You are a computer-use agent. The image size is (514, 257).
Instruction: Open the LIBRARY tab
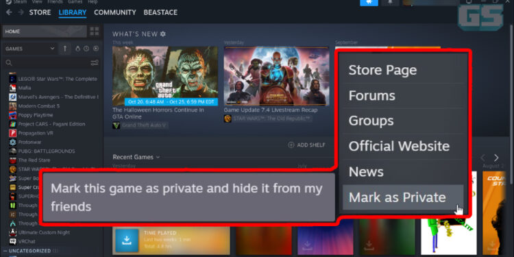coord(73,12)
